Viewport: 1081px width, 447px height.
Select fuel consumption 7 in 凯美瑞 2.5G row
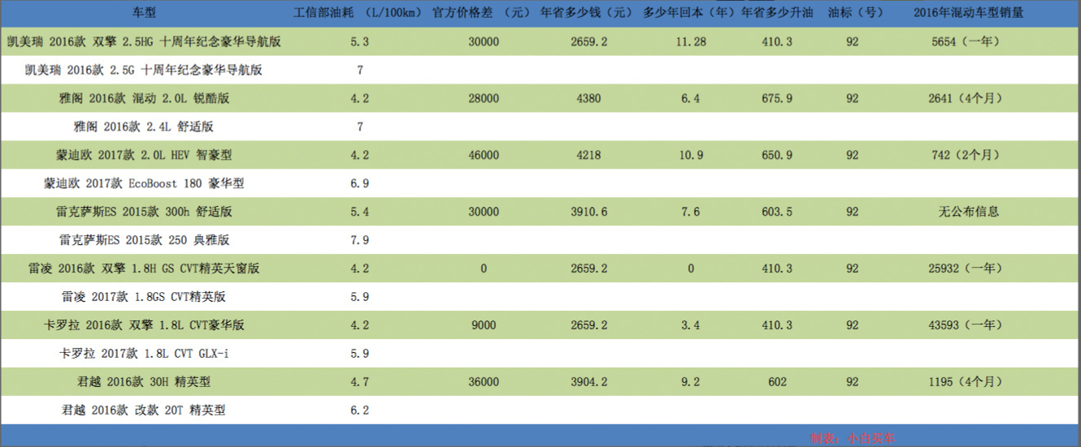[x=360, y=70]
